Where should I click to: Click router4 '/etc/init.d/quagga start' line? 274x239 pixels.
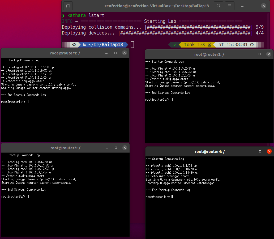[168, 176]
